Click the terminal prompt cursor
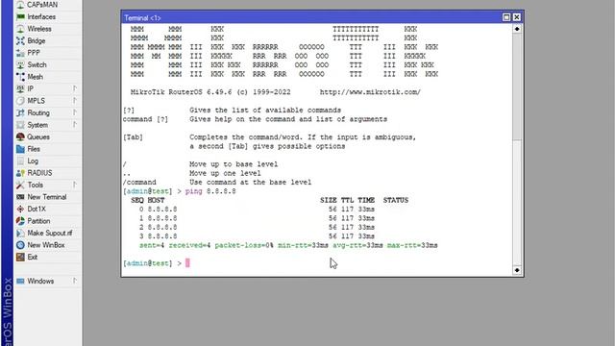Screen dimensions: 615x346 [x=187, y=263]
